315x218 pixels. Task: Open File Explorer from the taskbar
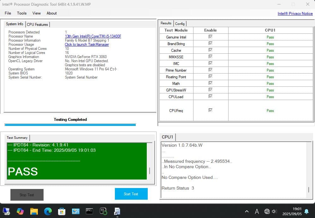[x=34, y=211]
